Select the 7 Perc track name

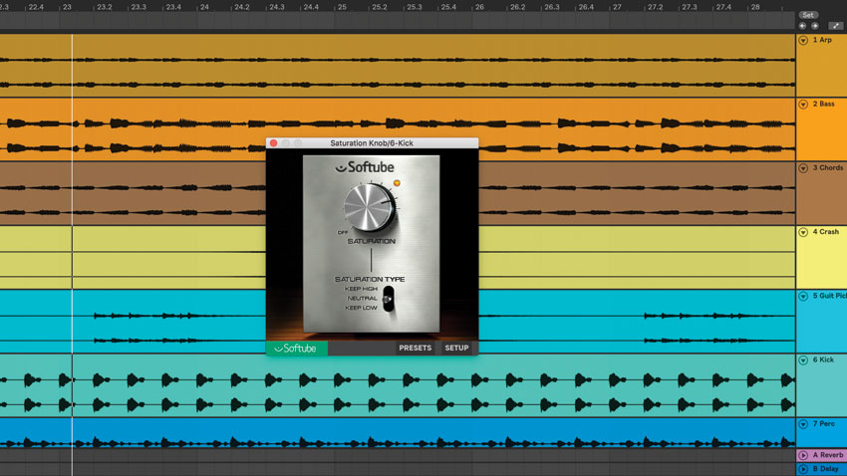[x=824, y=423]
